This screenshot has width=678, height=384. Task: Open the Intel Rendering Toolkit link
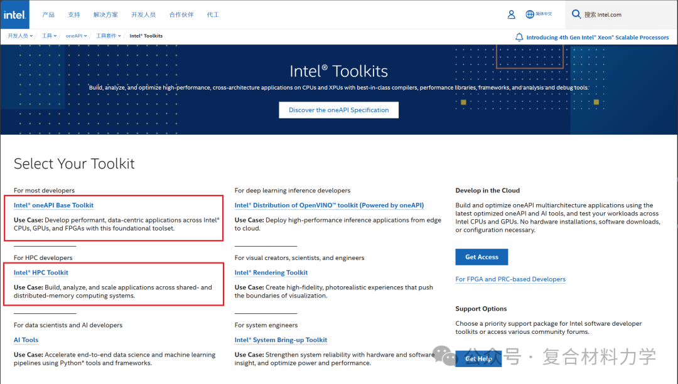(271, 272)
